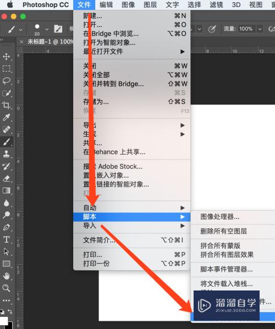Choose 文件简介... menu entry
Image resolution: width=275 pixels, height=329 pixels.
pyautogui.click(x=132, y=240)
